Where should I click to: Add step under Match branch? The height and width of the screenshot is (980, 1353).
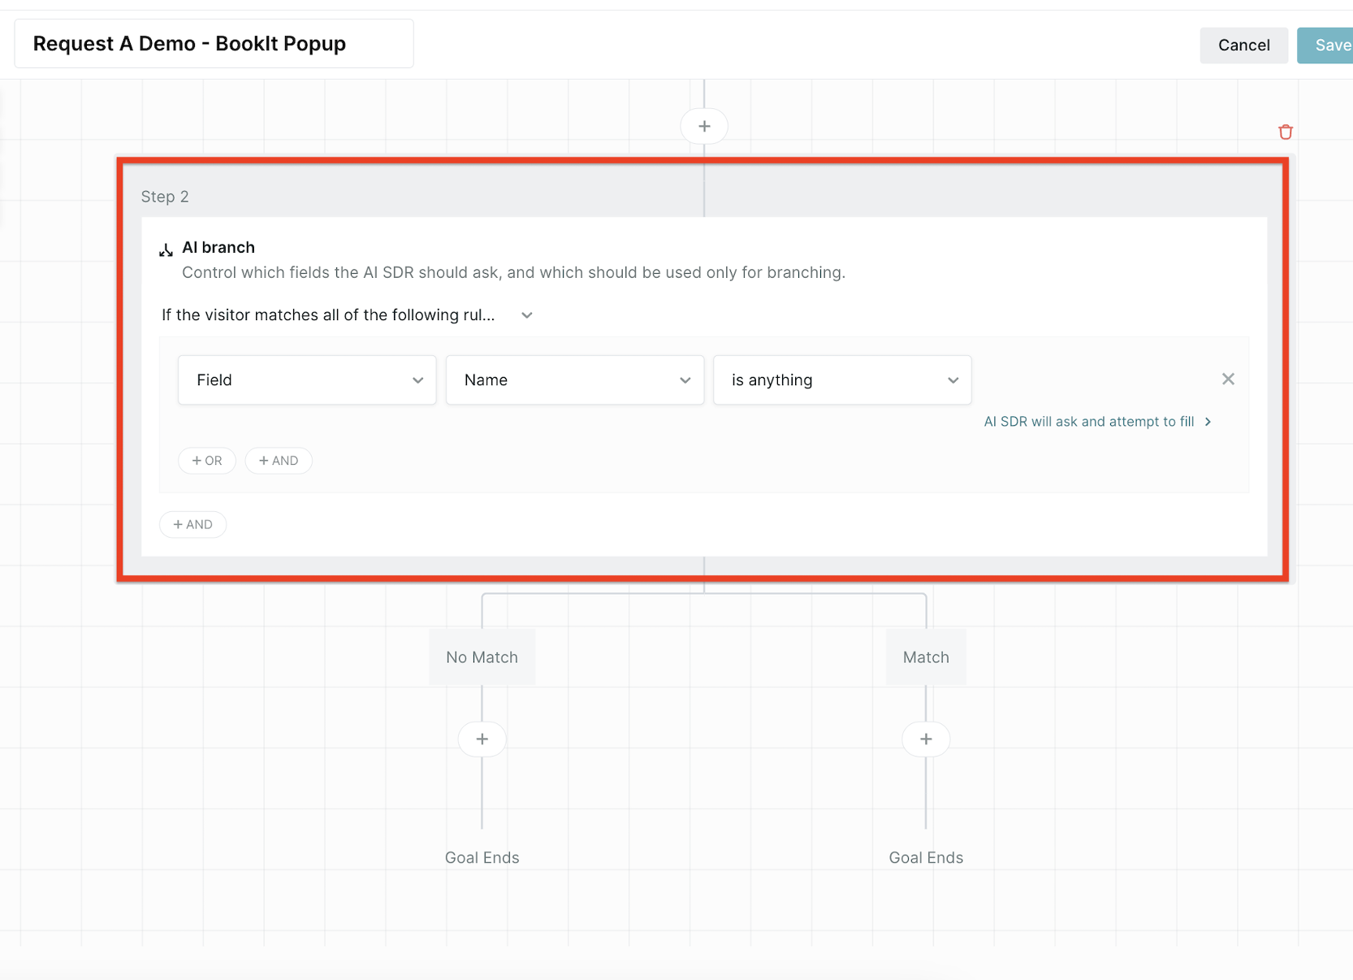(x=925, y=739)
